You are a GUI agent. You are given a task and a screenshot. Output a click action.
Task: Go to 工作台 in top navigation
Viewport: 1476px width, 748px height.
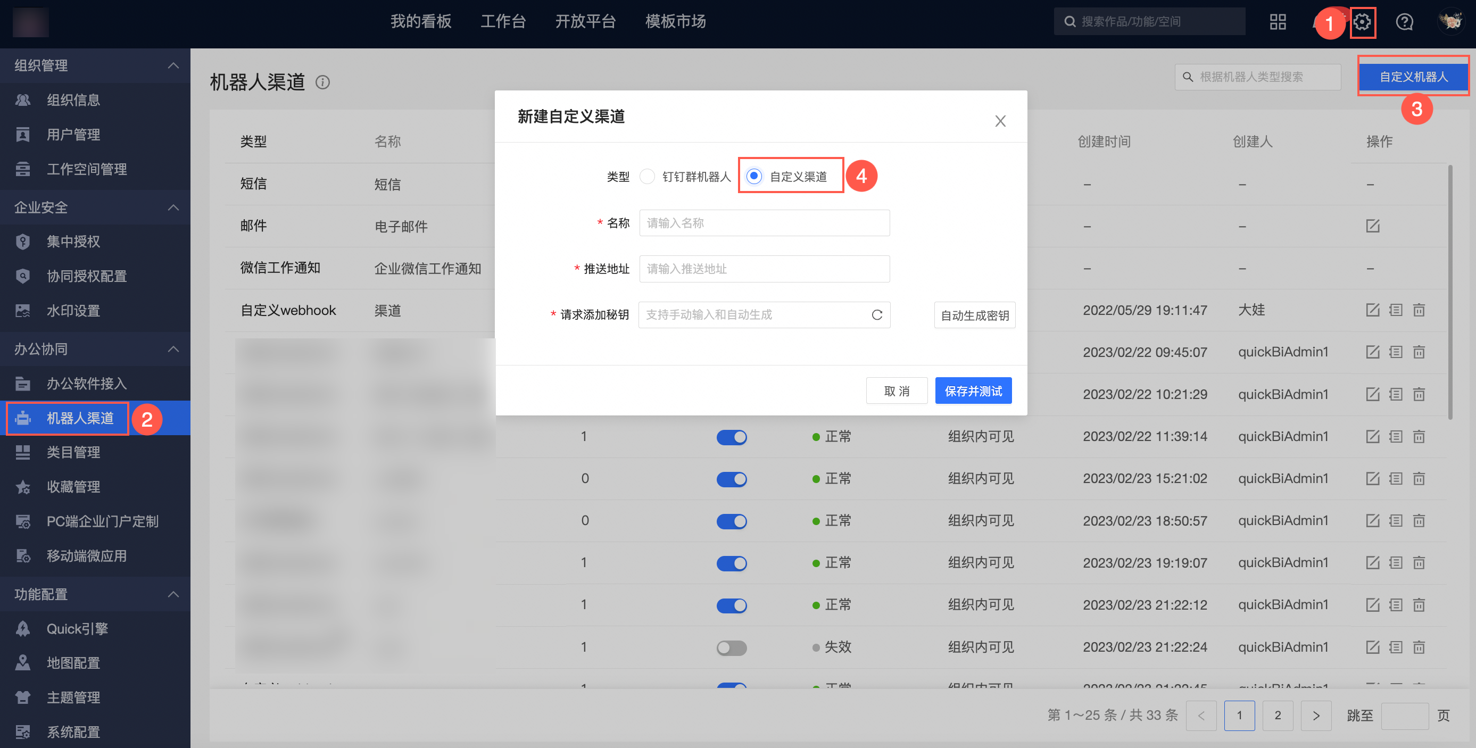(x=503, y=22)
